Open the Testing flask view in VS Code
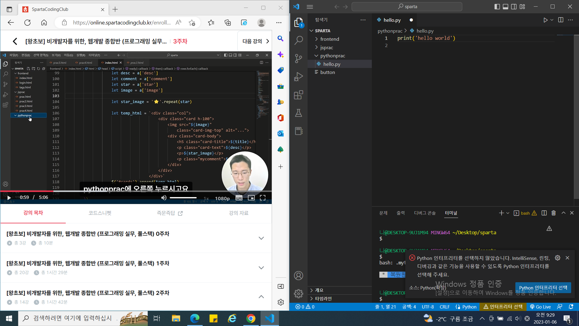This screenshot has height=326, width=579. (299, 113)
